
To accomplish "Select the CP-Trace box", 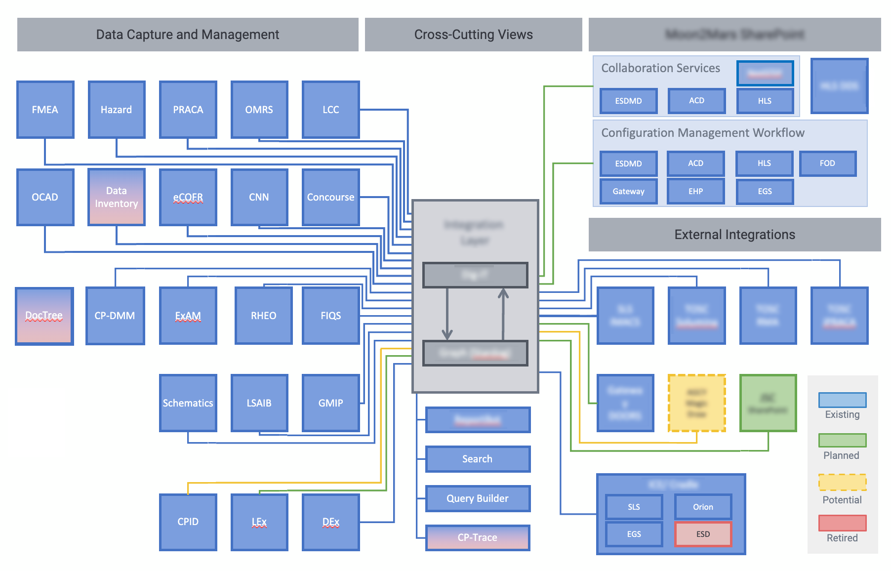I will click(477, 537).
